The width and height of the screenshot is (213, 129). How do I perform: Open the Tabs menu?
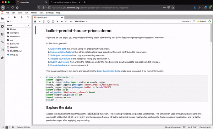pyautogui.click(x=42, y=13)
